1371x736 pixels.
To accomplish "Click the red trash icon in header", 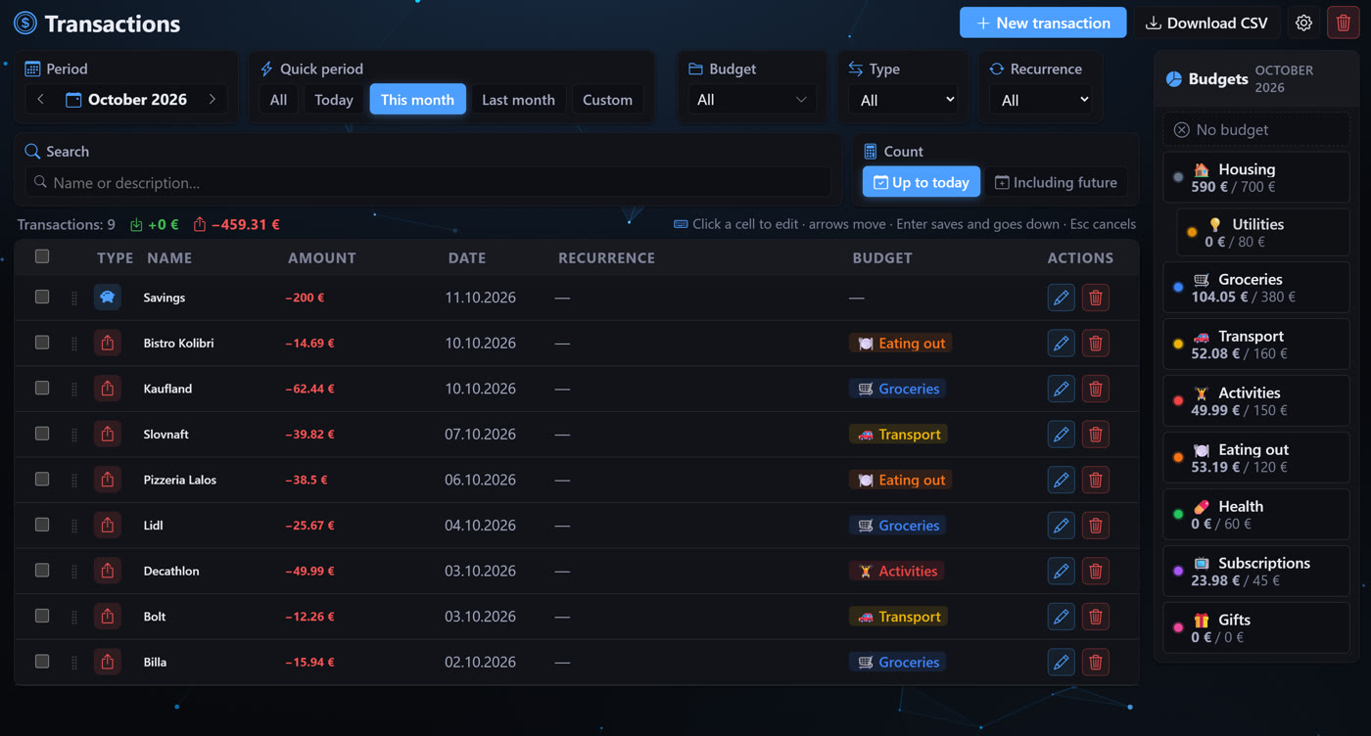I will 1344,23.
